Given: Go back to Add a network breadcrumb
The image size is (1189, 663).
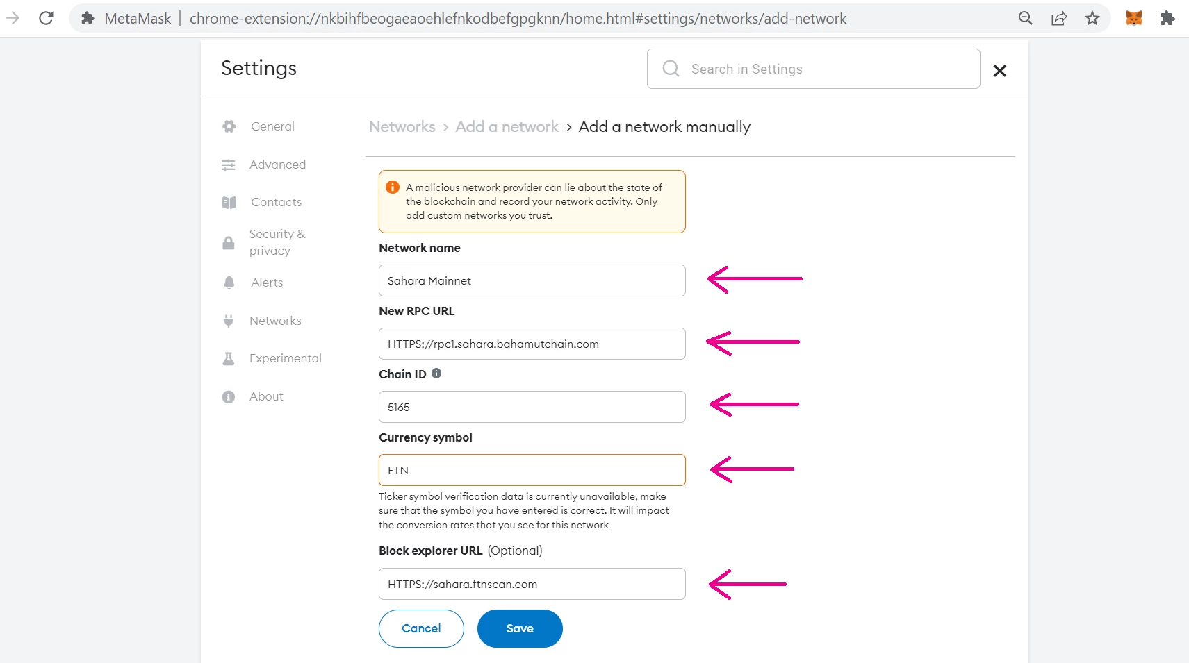Looking at the screenshot, I should (507, 127).
